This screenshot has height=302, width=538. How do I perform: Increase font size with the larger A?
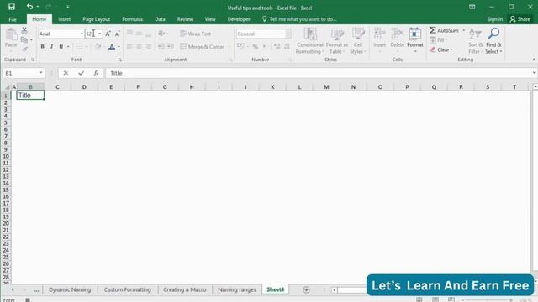pyautogui.click(x=108, y=34)
